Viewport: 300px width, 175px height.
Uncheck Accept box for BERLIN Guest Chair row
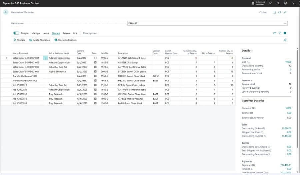tap(95, 85)
